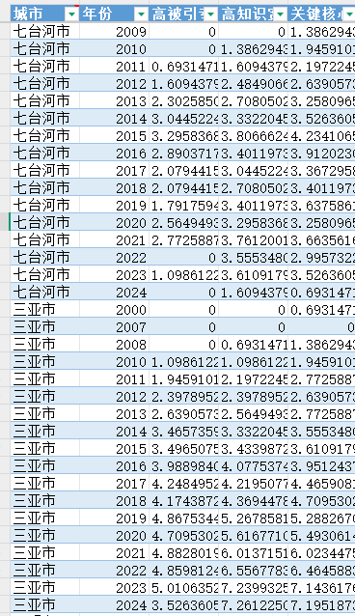Select 2.1972245 in 三亚市 2011 row
The width and height of the screenshot is (355, 616).
[x=254, y=378]
